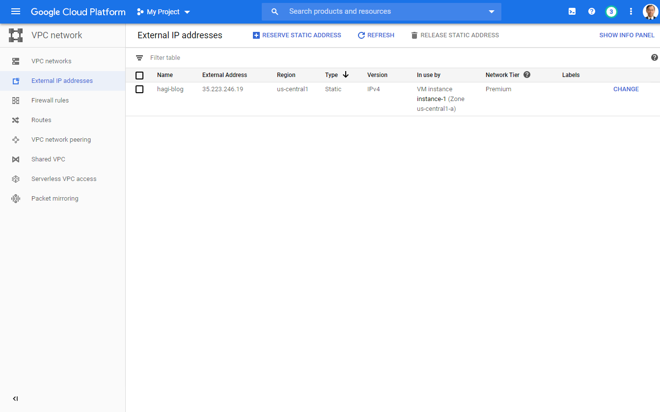The height and width of the screenshot is (412, 660).
Task: Sort by External Address column header
Action: click(224, 75)
